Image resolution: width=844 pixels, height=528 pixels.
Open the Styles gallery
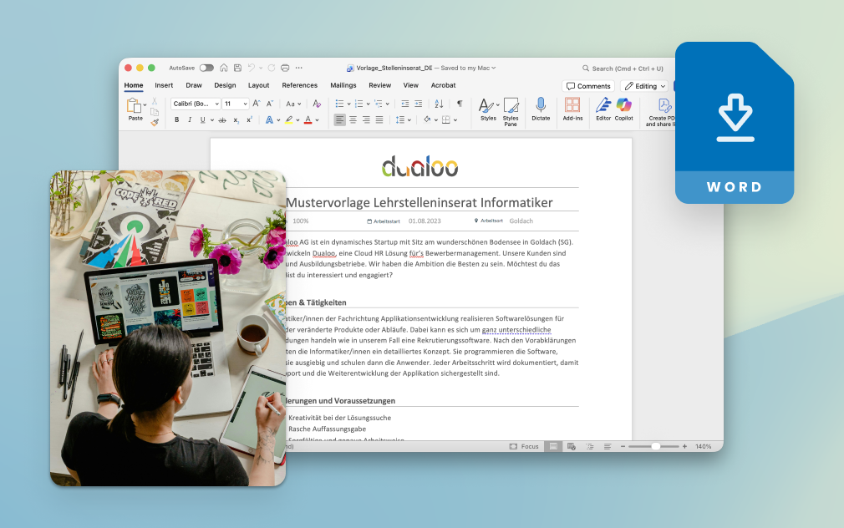489,109
